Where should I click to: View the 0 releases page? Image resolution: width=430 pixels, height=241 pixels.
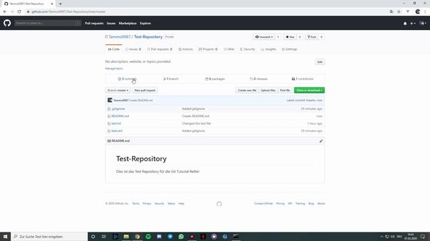point(259,79)
